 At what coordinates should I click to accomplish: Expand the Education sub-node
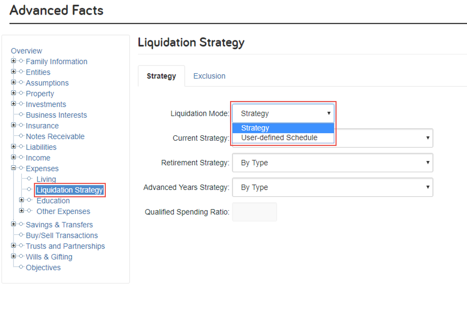[22, 200]
